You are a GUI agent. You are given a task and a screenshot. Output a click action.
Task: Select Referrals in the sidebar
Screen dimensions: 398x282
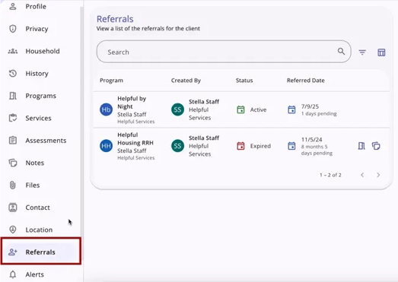click(40, 252)
